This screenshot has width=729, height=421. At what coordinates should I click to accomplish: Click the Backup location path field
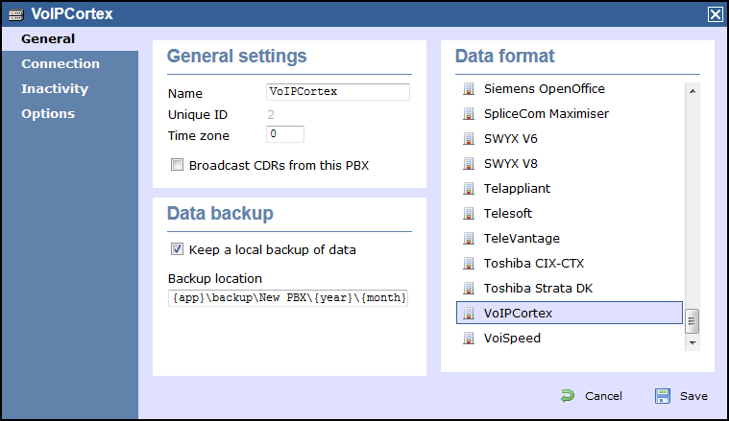(288, 298)
